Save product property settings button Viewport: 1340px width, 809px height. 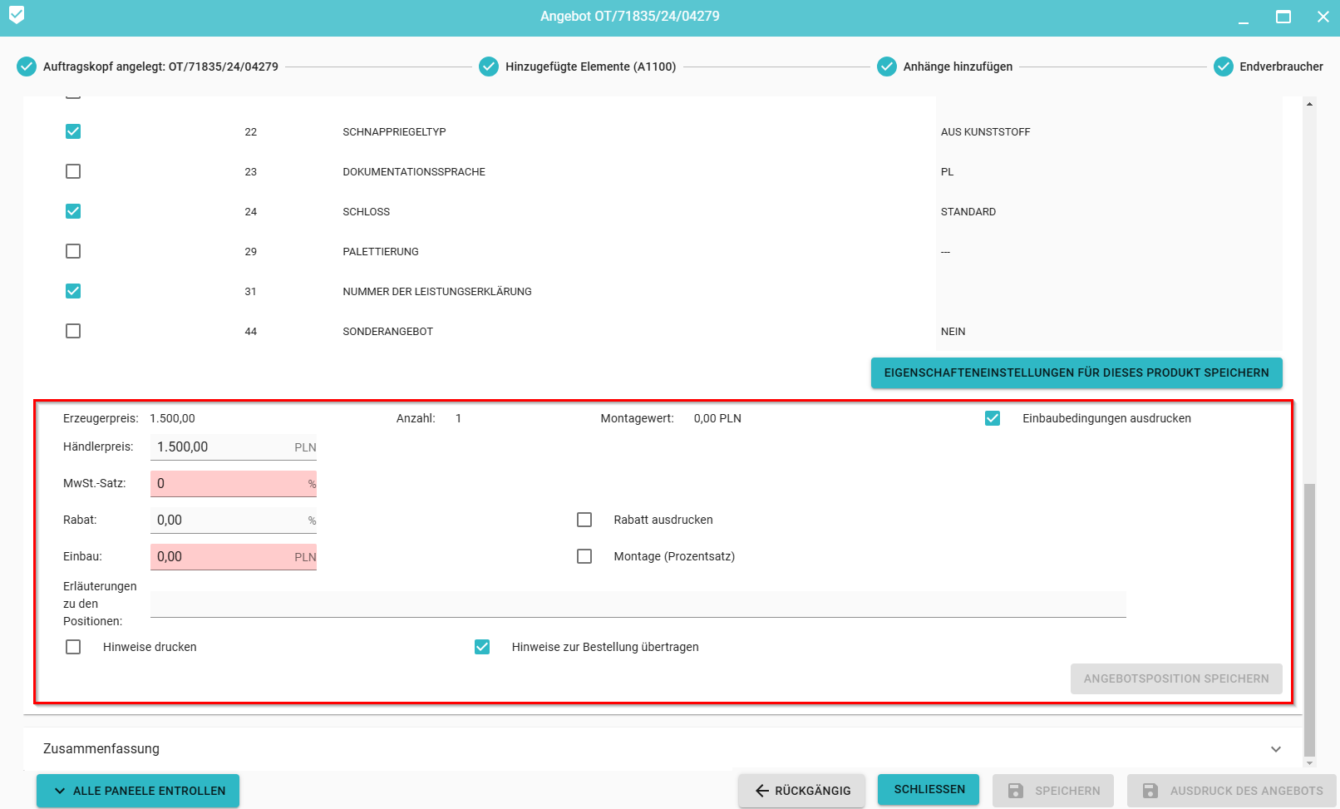[x=1076, y=372]
